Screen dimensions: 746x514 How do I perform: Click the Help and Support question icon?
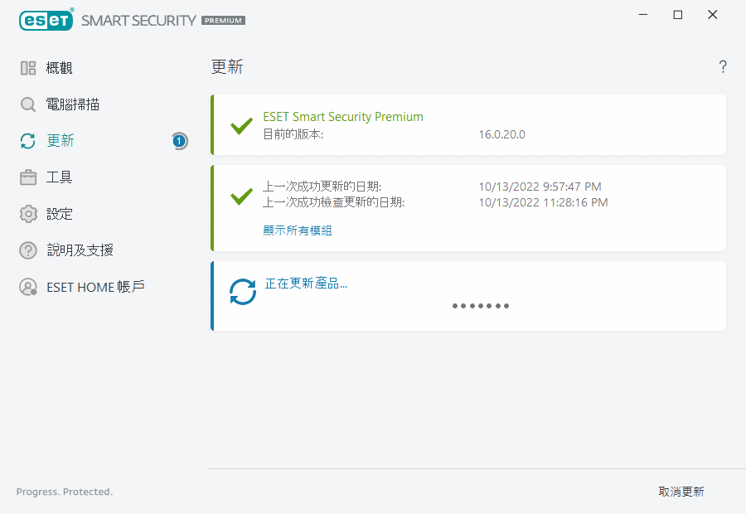[x=28, y=250]
